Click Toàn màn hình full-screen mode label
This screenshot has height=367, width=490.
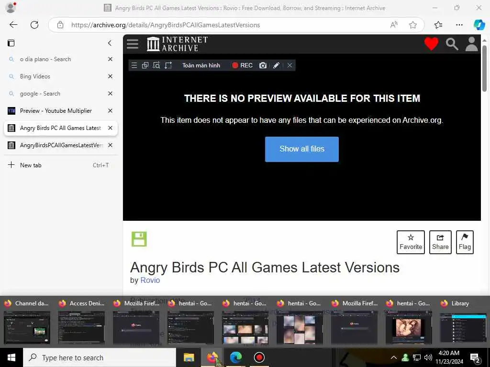point(201,65)
